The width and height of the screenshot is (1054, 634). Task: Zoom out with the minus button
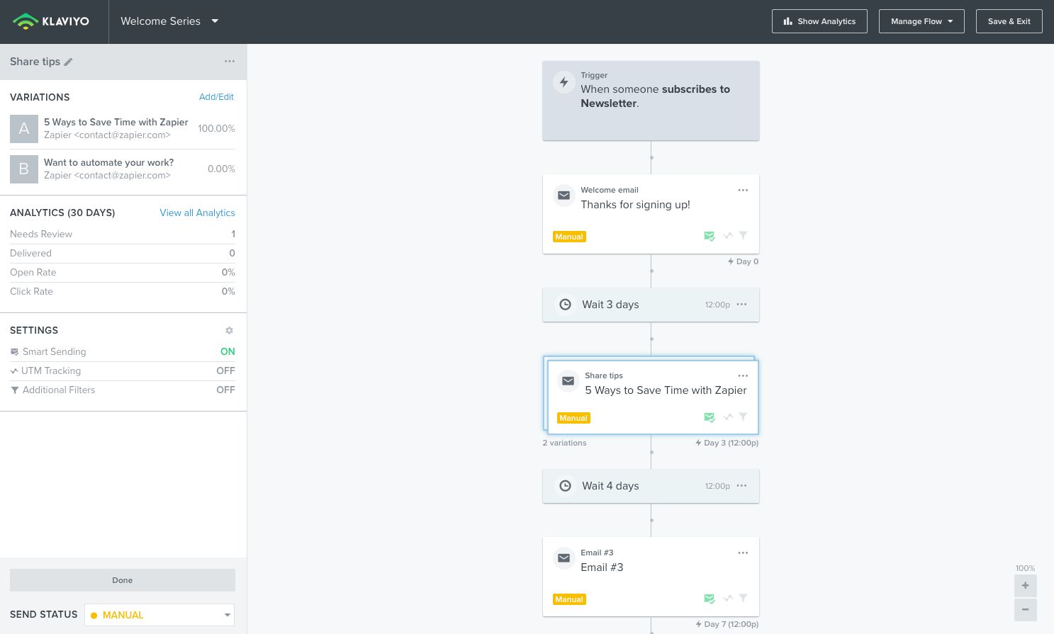(x=1025, y=610)
